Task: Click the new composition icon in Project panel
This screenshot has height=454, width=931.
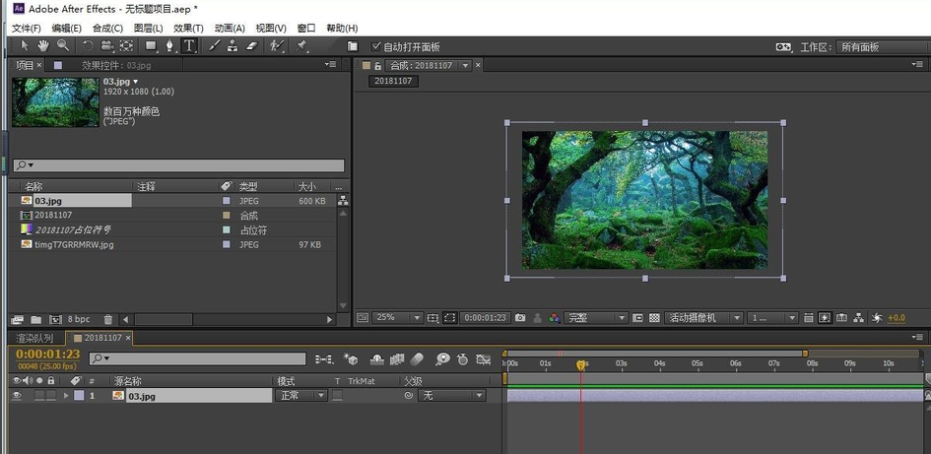Action: point(55,319)
